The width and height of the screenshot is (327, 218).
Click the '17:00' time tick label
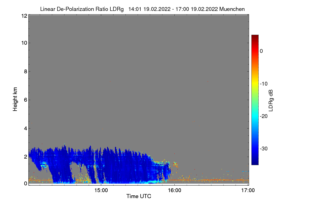pyautogui.click(x=248, y=190)
